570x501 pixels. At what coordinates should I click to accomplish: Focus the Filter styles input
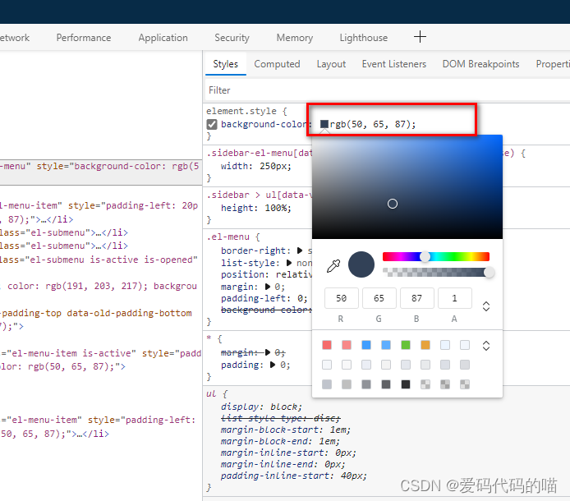(x=386, y=90)
